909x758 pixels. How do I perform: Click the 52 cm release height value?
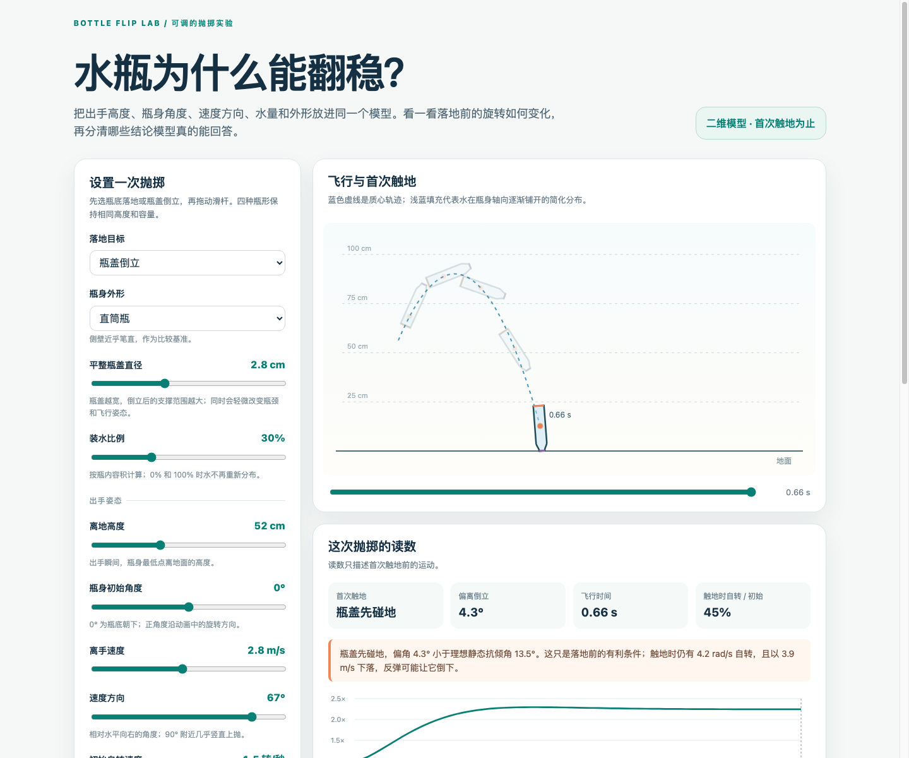point(270,526)
